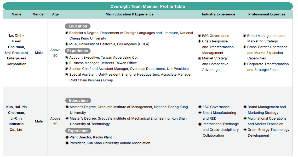Click the name "Lo, Chih-Hsien" in the table

(16, 38)
